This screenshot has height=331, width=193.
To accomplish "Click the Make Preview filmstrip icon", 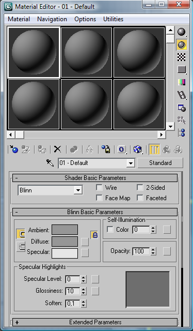I will [x=182, y=95].
